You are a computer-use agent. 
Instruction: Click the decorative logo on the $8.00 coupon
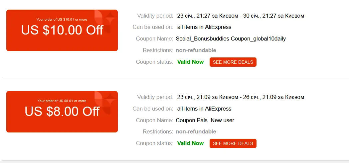coord(105,103)
